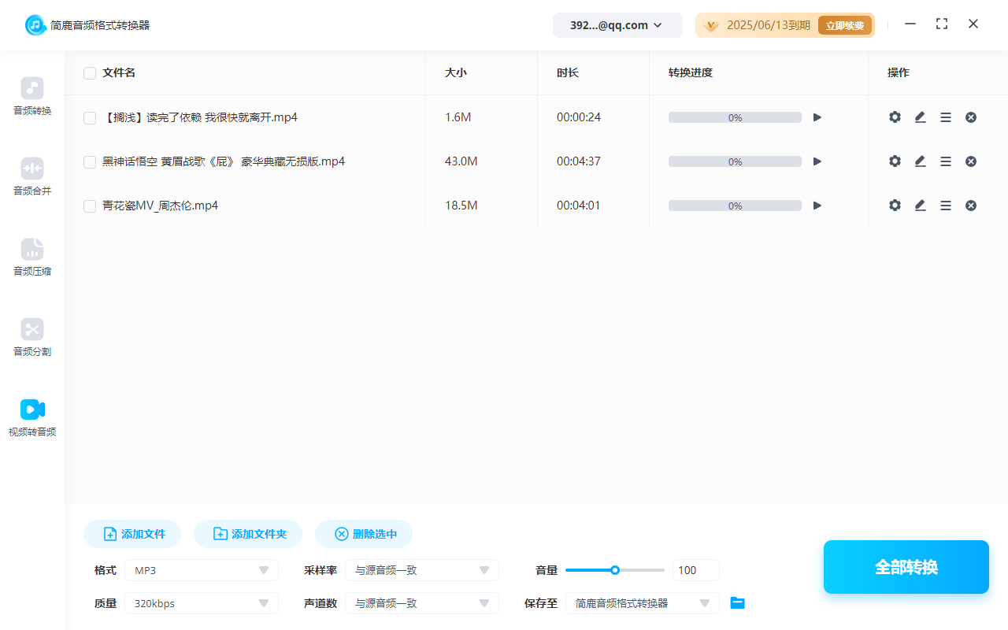
Task: Expand the 质量 dropdown set to 320kbps
Action: click(201, 602)
